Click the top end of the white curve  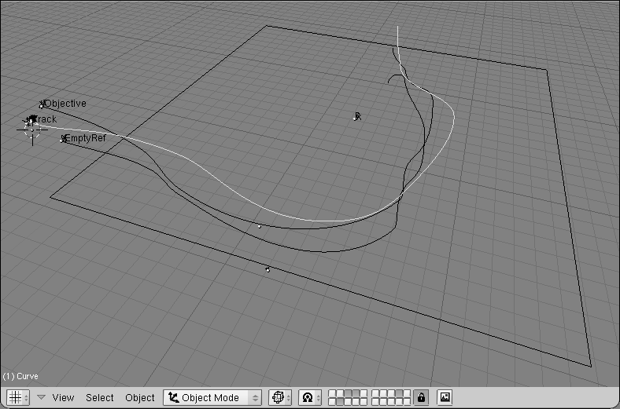coord(398,27)
